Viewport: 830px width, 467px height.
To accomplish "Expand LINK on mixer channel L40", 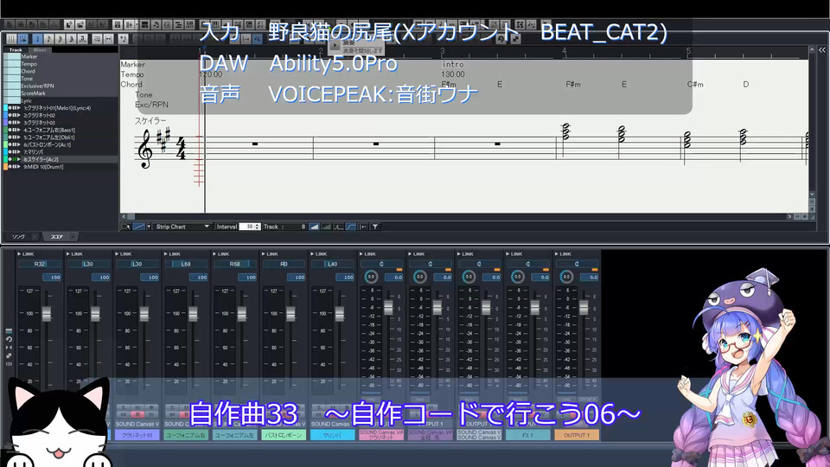I will coord(317,254).
